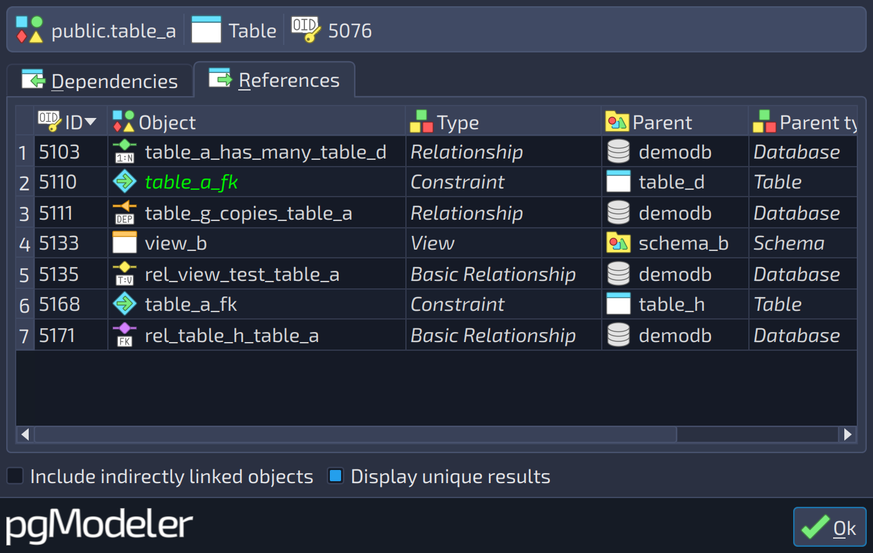
Task: Click the constraint icon in row 5168
Action: coord(125,304)
